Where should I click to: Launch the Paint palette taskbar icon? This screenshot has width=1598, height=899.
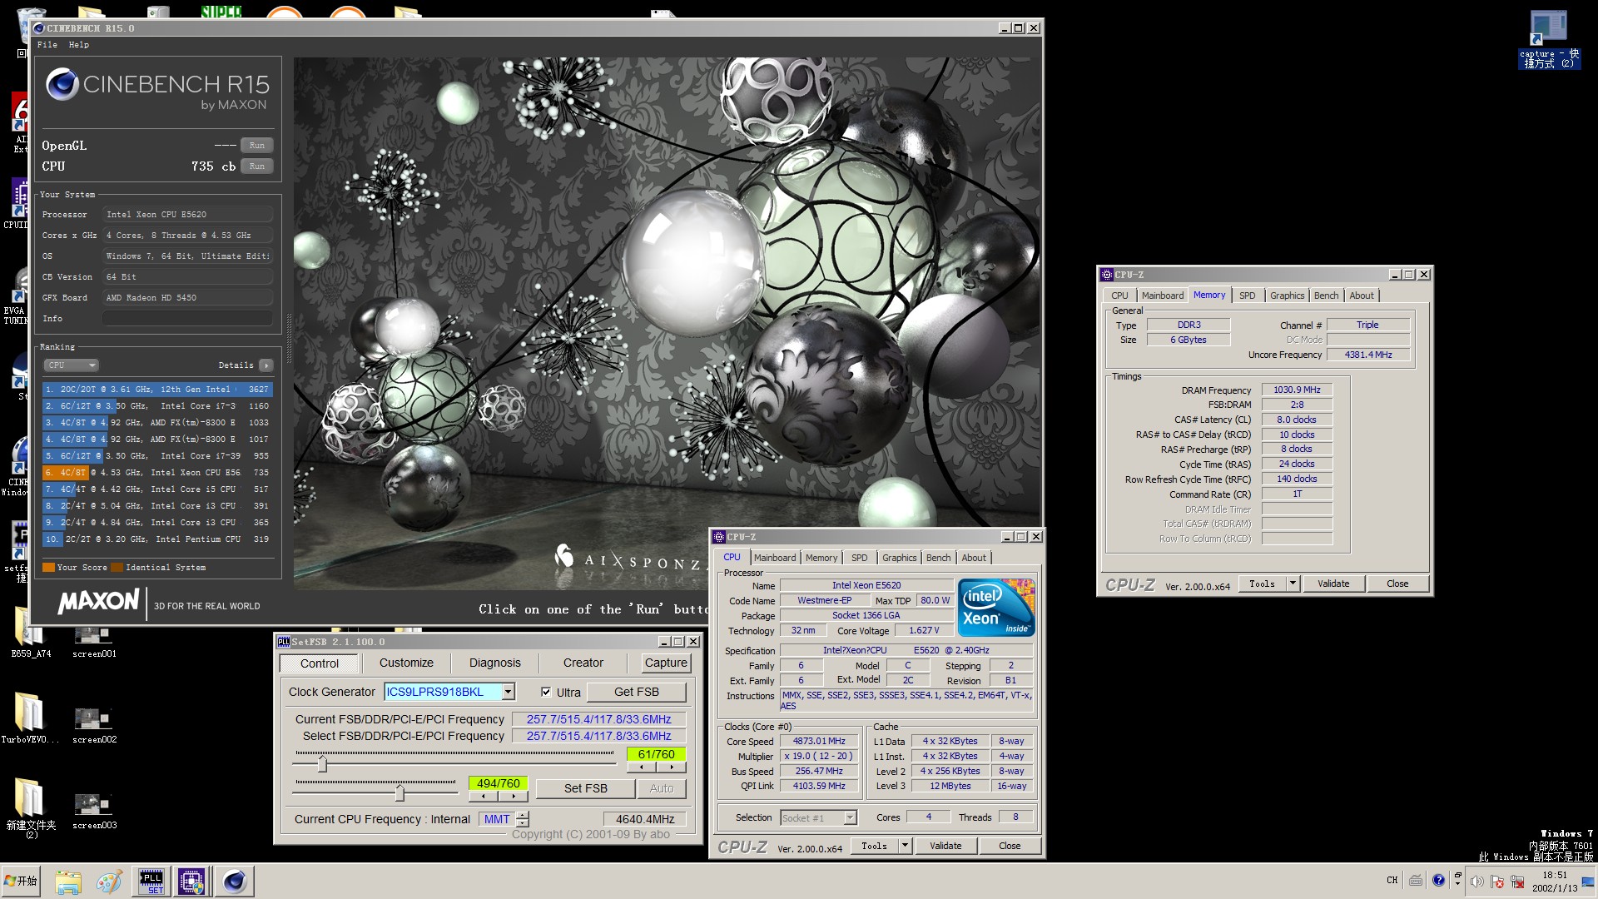[x=109, y=882]
